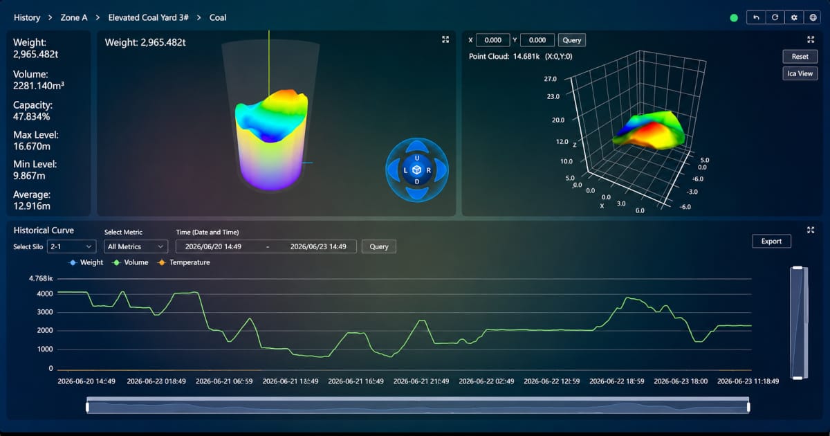Go to Zone A in breadcrumb
The width and height of the screenshot is (830, 436).
[x=74, y=17]
